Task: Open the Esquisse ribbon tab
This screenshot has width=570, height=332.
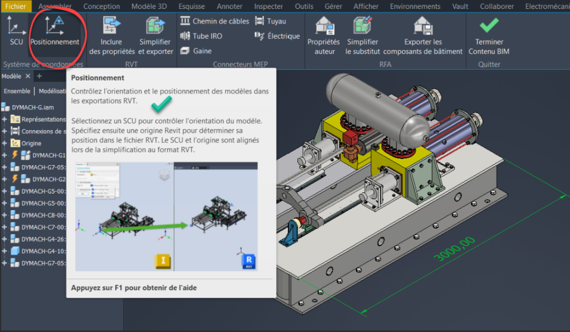Action: click(x=191, y=6)
